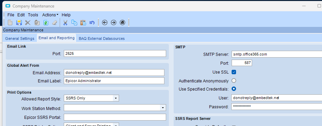
Task: Open the Tools menu
Action: point(33,15)
